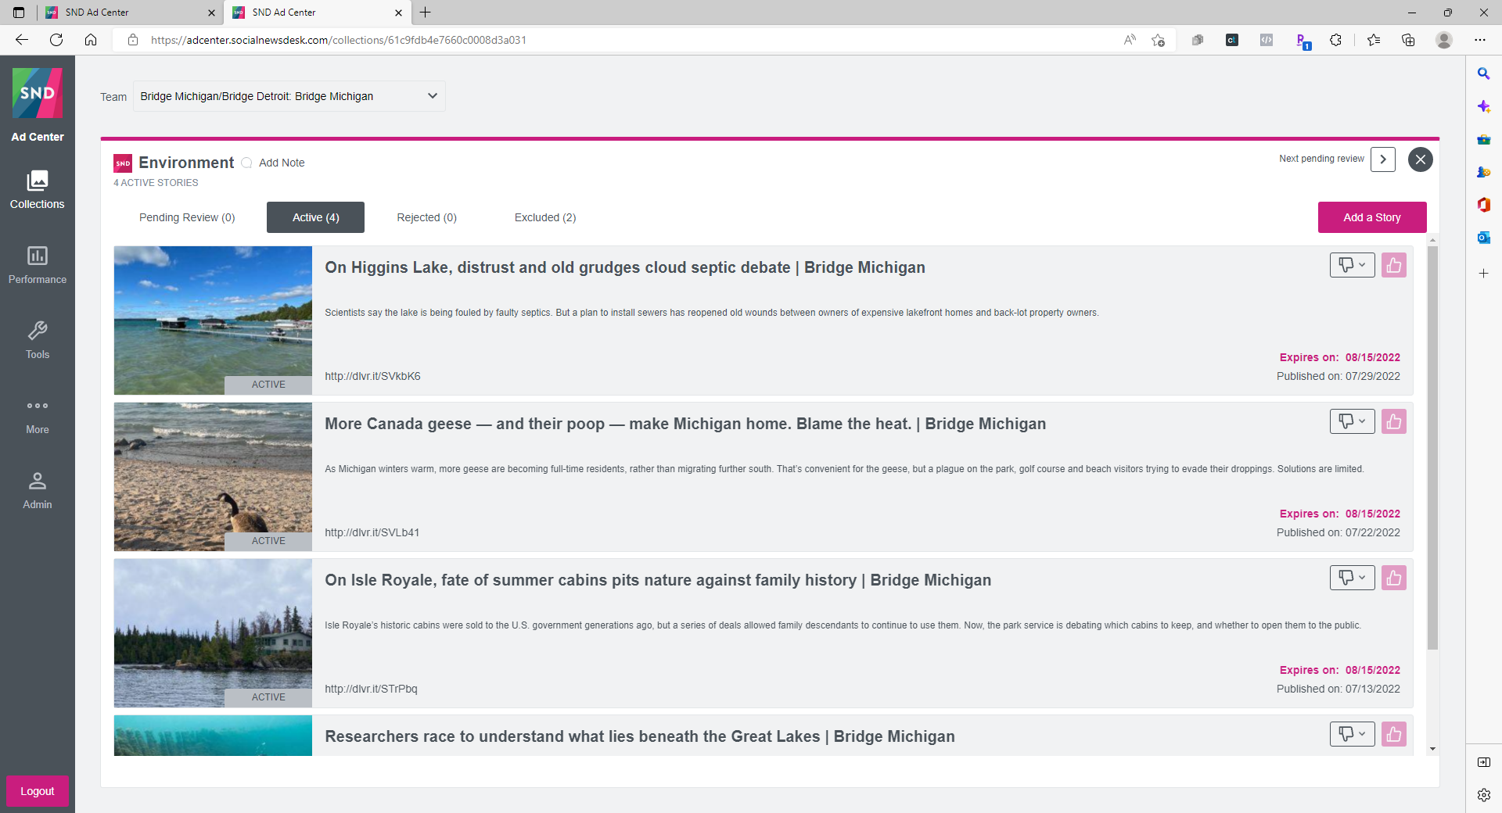Click the story list vertical scrollbar

click(x=1432, y=448)
